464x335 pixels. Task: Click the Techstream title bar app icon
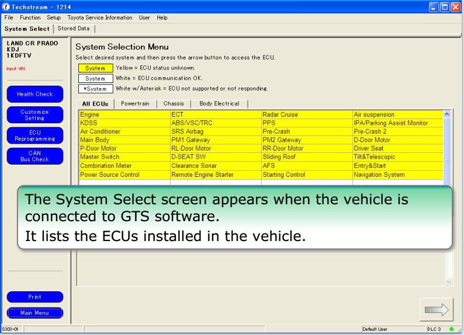[x=6, y=6]
